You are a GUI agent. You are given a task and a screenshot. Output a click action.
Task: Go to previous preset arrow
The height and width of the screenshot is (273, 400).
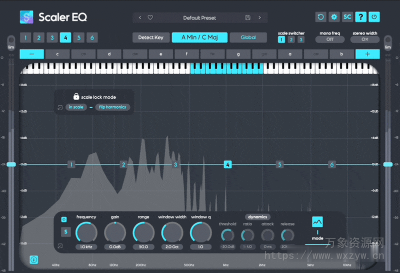point(140,18)
